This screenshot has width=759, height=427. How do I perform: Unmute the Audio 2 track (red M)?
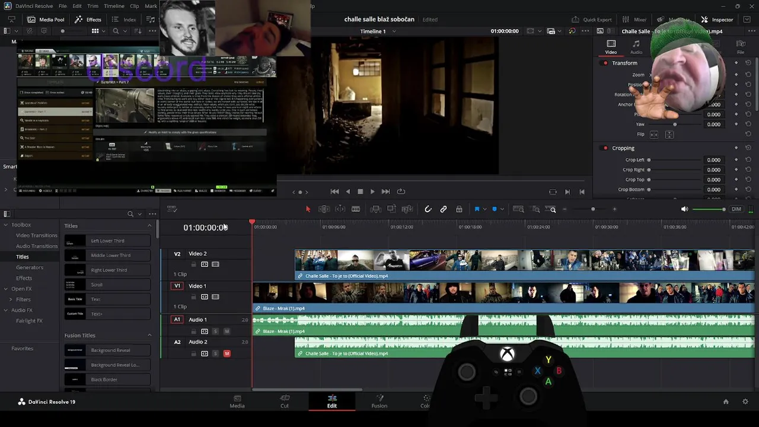tap(227, 353)
